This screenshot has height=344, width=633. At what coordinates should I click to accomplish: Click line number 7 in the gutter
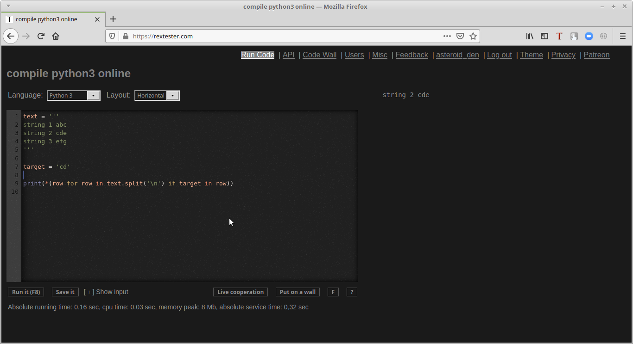tap(16, 166)
